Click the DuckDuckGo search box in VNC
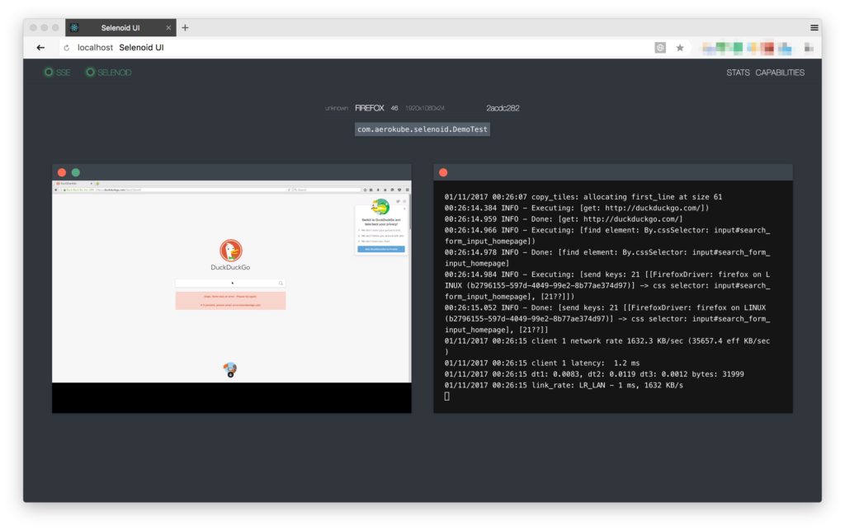This screenshot has height=530, width=845. [x=230, y=283]
